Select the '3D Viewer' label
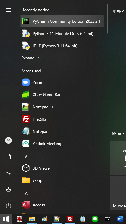 pyautogui.click(x=42, y=168)
